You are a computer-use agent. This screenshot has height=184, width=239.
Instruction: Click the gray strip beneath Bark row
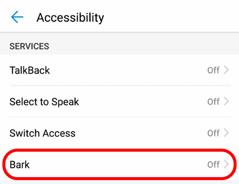point(119,182)
